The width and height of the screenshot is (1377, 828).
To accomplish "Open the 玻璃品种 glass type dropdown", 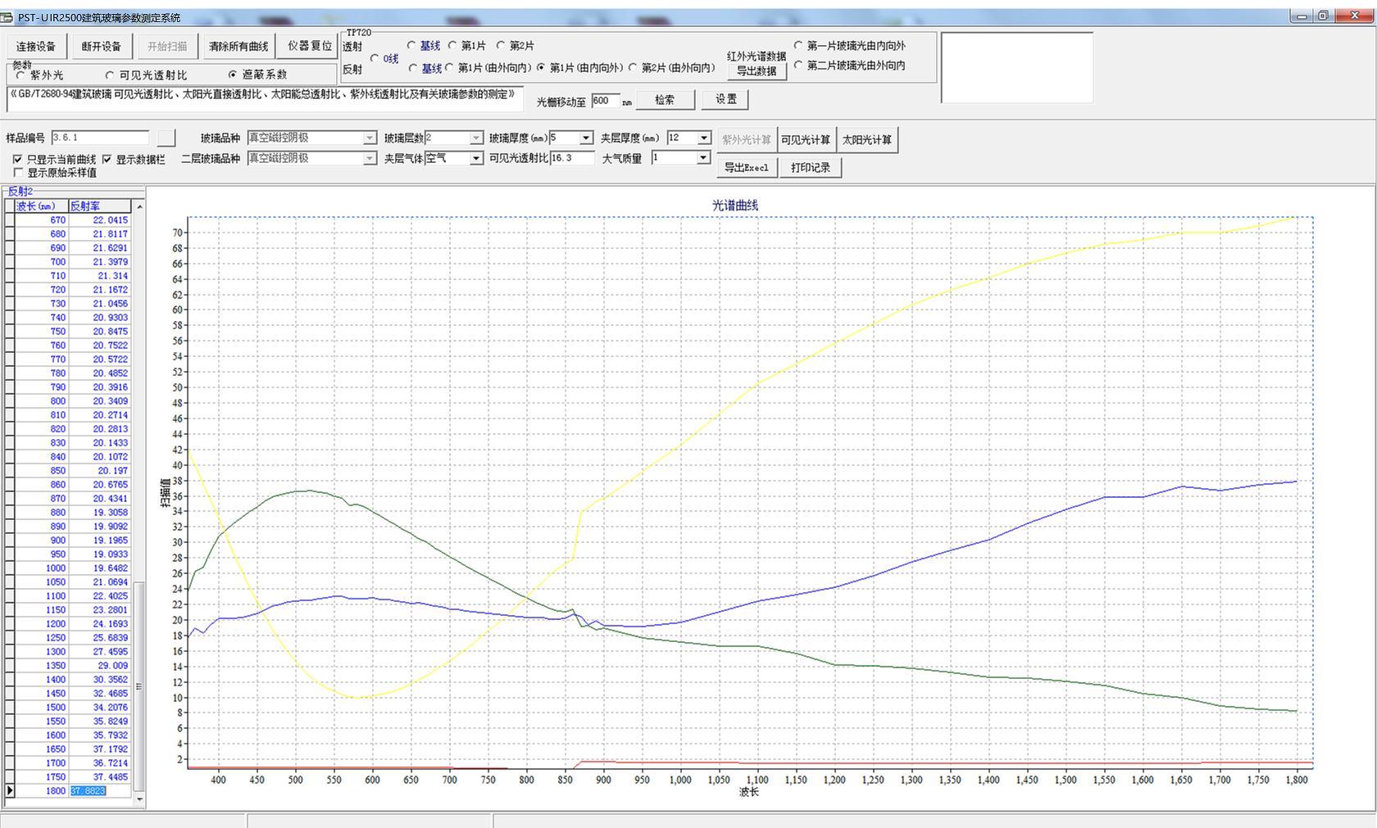I will click(370, 138).
